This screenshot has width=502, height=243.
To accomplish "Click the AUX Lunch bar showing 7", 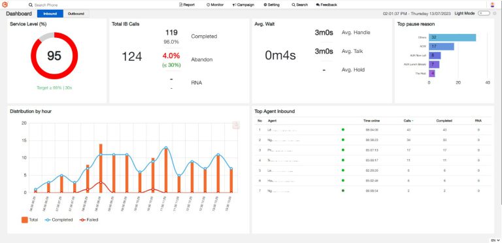I will tap(434, 64).
